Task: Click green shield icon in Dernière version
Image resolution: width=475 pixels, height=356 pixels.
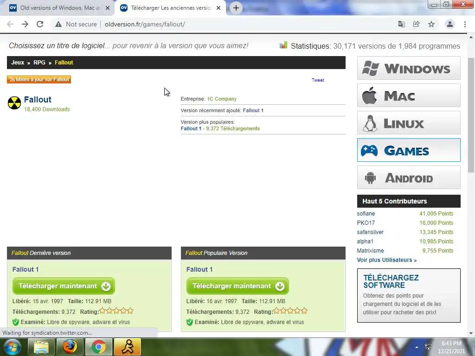Action: [x=16, y=322]
